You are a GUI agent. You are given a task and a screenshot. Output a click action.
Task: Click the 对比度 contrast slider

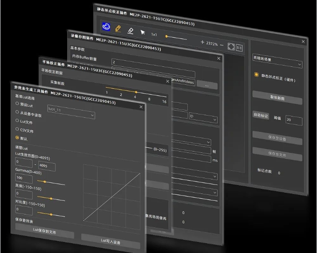pyautogui.click(x=51, y=214)
